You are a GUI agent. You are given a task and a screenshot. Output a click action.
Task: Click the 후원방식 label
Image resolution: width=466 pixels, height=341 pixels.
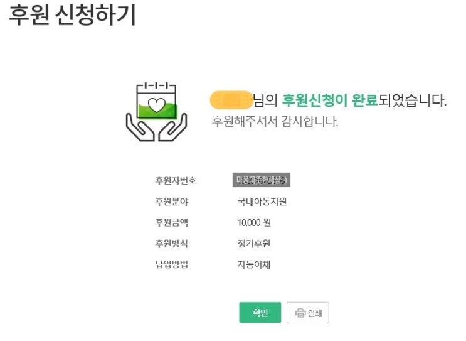click(x=172, y=244)
